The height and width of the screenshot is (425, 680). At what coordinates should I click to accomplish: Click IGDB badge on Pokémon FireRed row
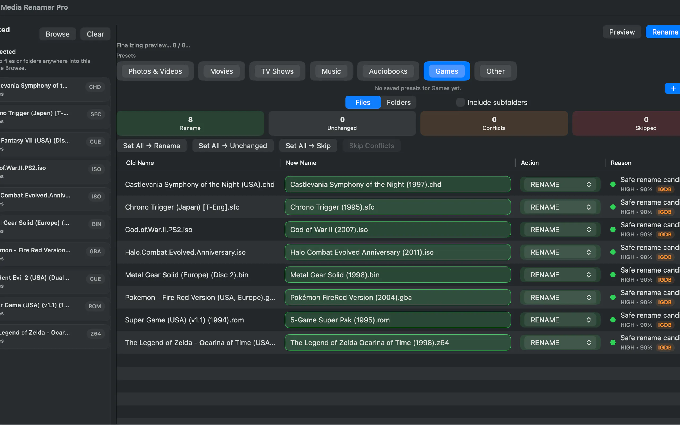665,302
